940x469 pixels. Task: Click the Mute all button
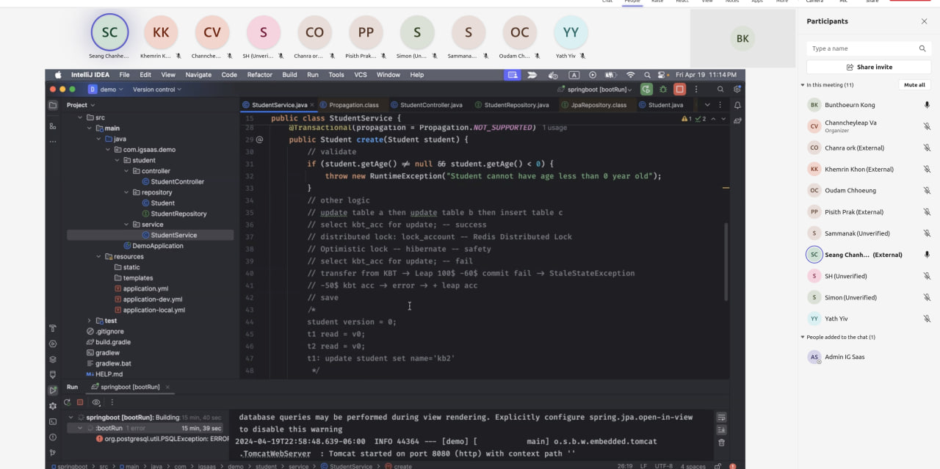pos(914,85)
